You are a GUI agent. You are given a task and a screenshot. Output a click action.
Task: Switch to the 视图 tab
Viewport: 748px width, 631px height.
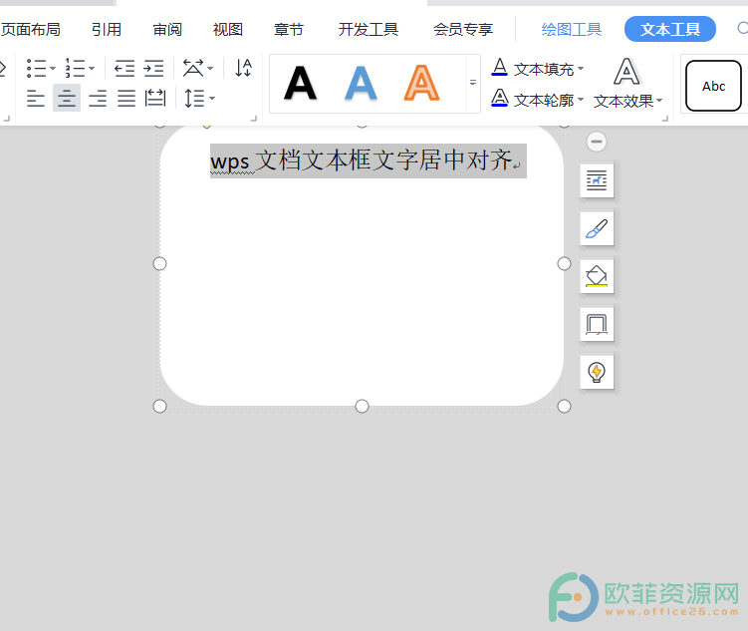pos(227,30)
